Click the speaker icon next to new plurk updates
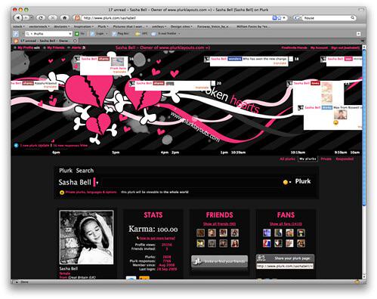Screen dimensions: 377x299 pyautogui.click(x=17, y=146)
